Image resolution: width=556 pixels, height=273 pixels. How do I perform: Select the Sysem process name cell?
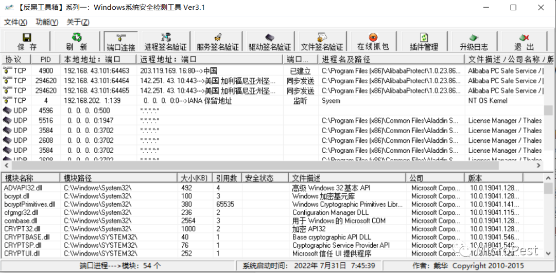pyautogui.click(x=331, y=101)
